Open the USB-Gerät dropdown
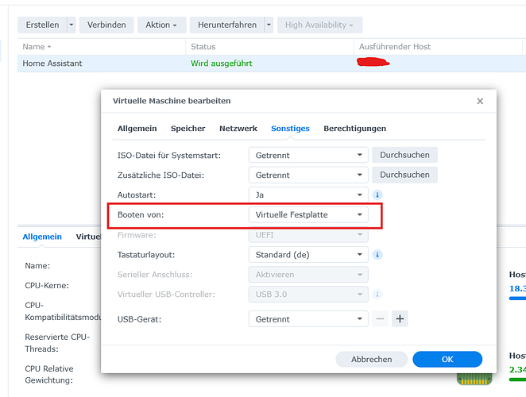This screenshot has width=526, height=397. tap(308, 319)
